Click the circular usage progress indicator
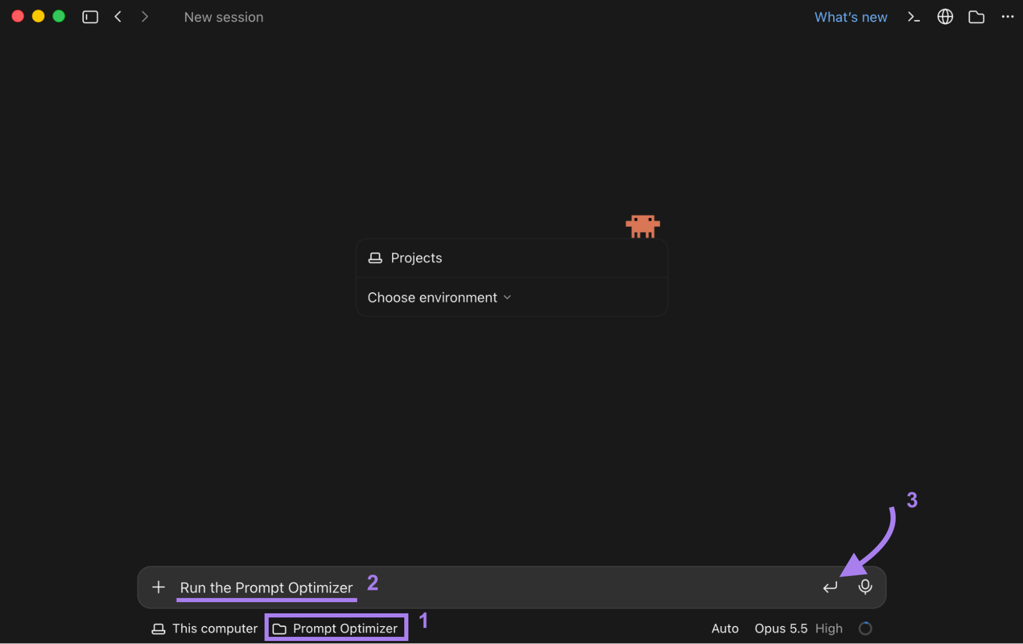 pyautogui.click(x=865, y=628)
